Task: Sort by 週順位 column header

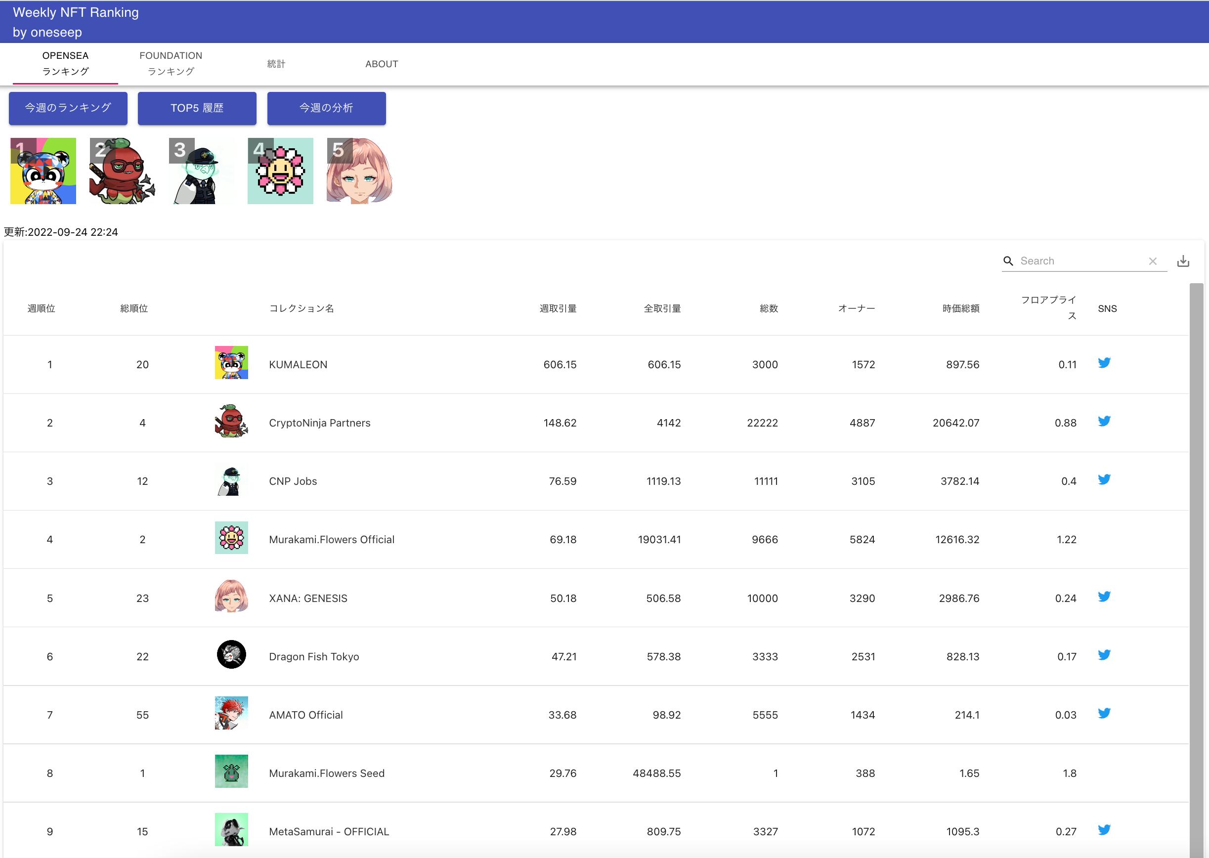Action: point(41,308)
